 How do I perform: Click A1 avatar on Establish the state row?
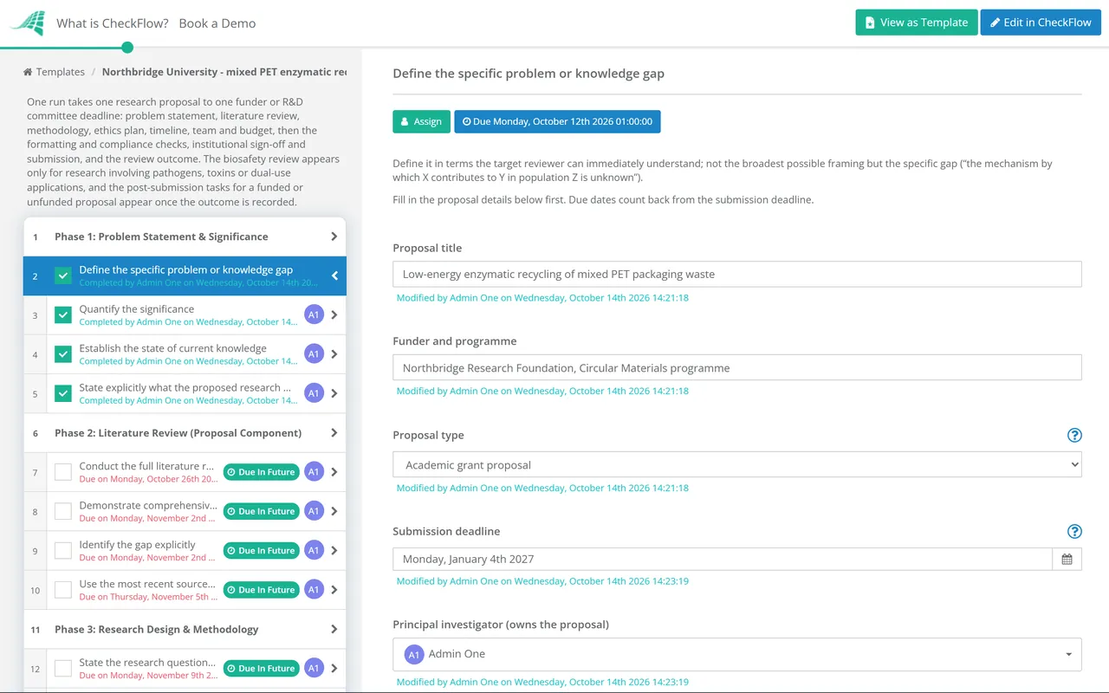pos(314,353)
